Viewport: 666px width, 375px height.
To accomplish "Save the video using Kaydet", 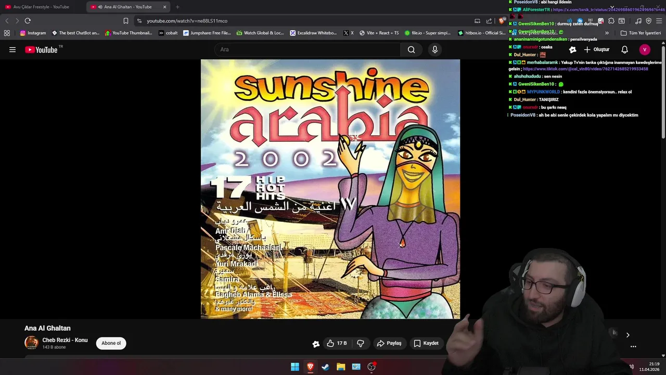I will (426, 343).
